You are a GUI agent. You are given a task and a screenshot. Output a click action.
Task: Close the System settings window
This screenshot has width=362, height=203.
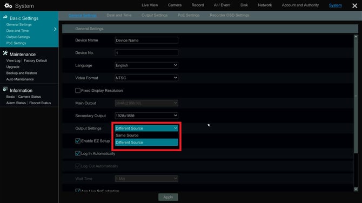[x=354, y=5]
